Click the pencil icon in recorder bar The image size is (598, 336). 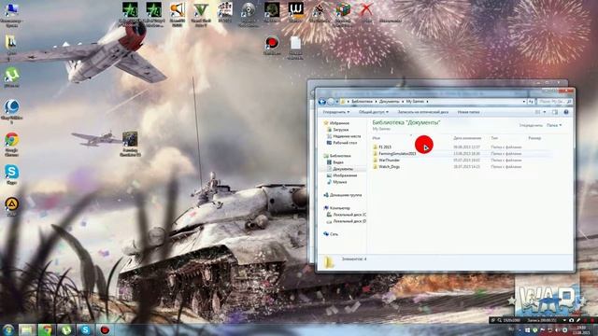[578, 320]
